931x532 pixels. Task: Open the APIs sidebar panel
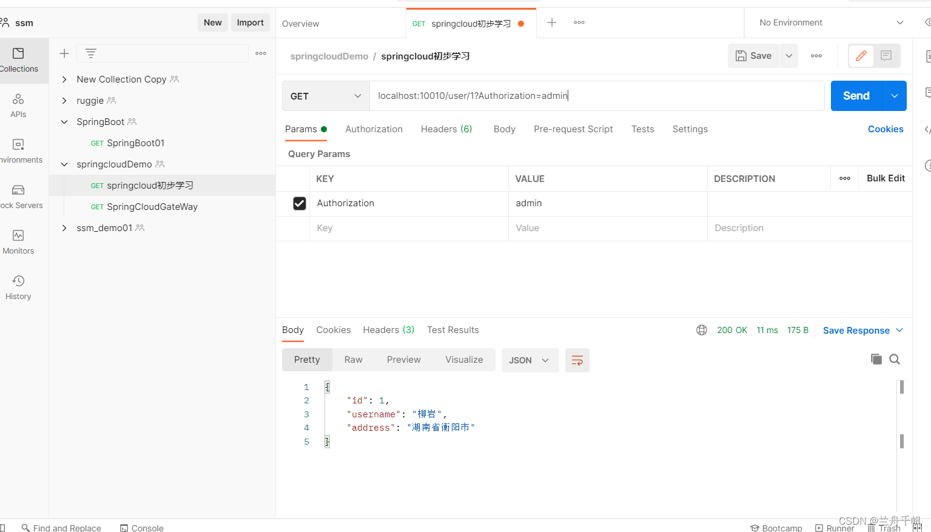(18, 106)
